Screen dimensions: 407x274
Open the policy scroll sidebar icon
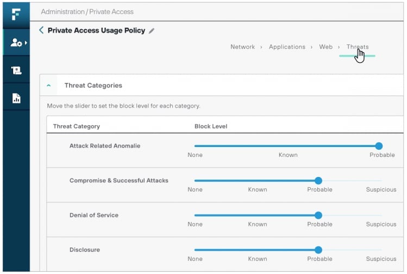click(x=16, y=70)
